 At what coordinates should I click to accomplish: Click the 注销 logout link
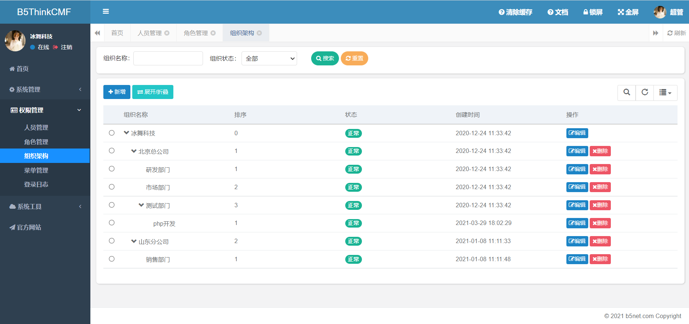coord(63,47)
